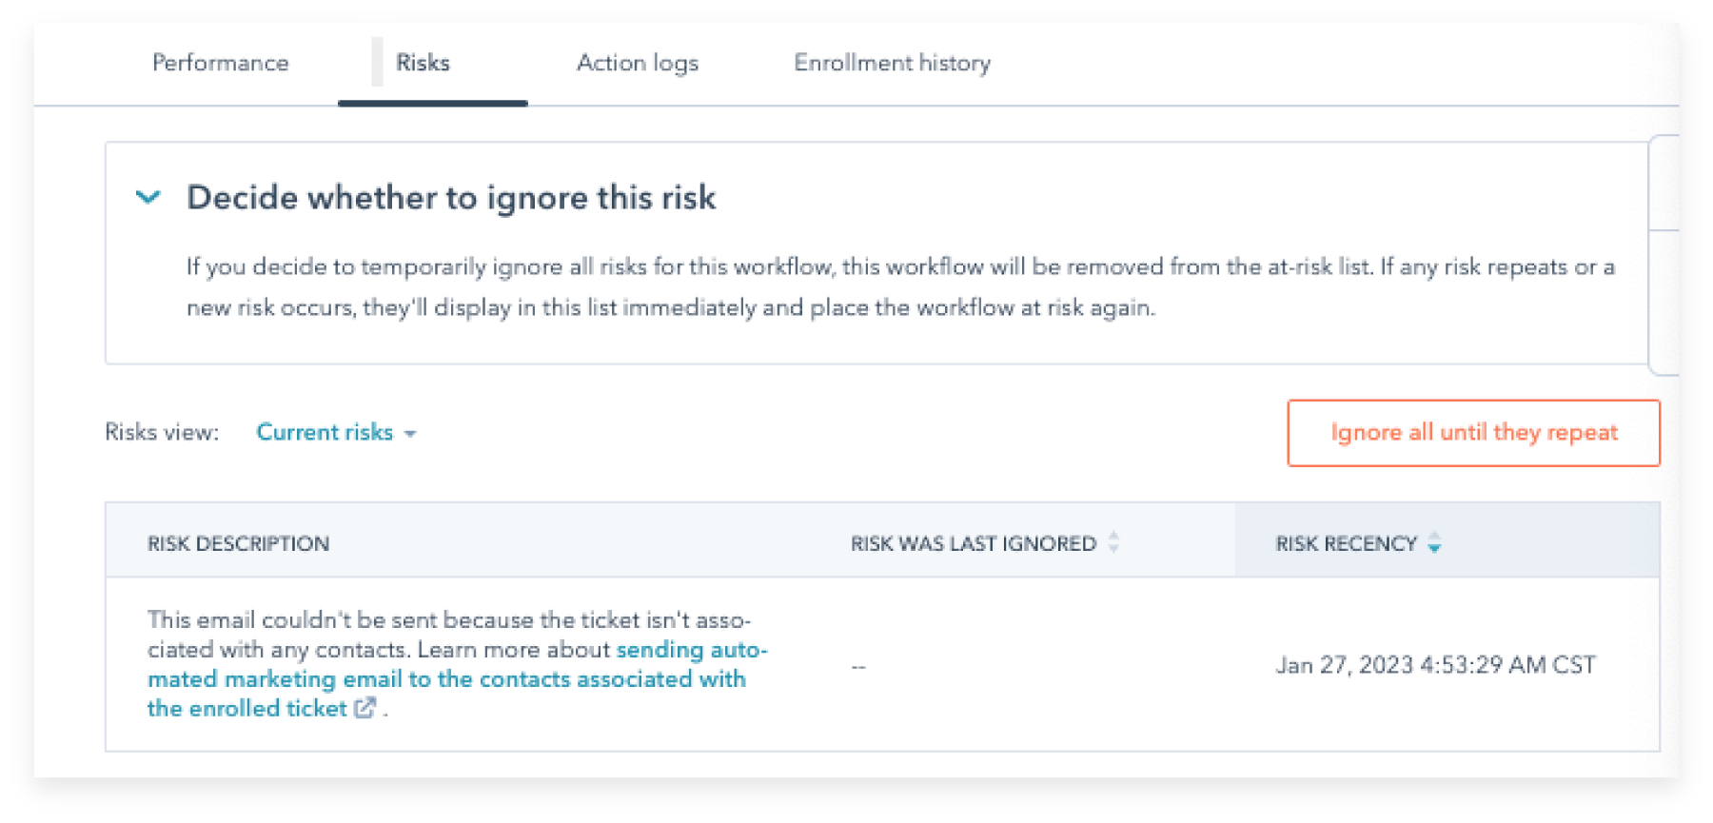The height and width of the screenshot is (823, 1713).
Task: Click the "Decide whether to ignore this risk" heading
Action: [451, 198]
